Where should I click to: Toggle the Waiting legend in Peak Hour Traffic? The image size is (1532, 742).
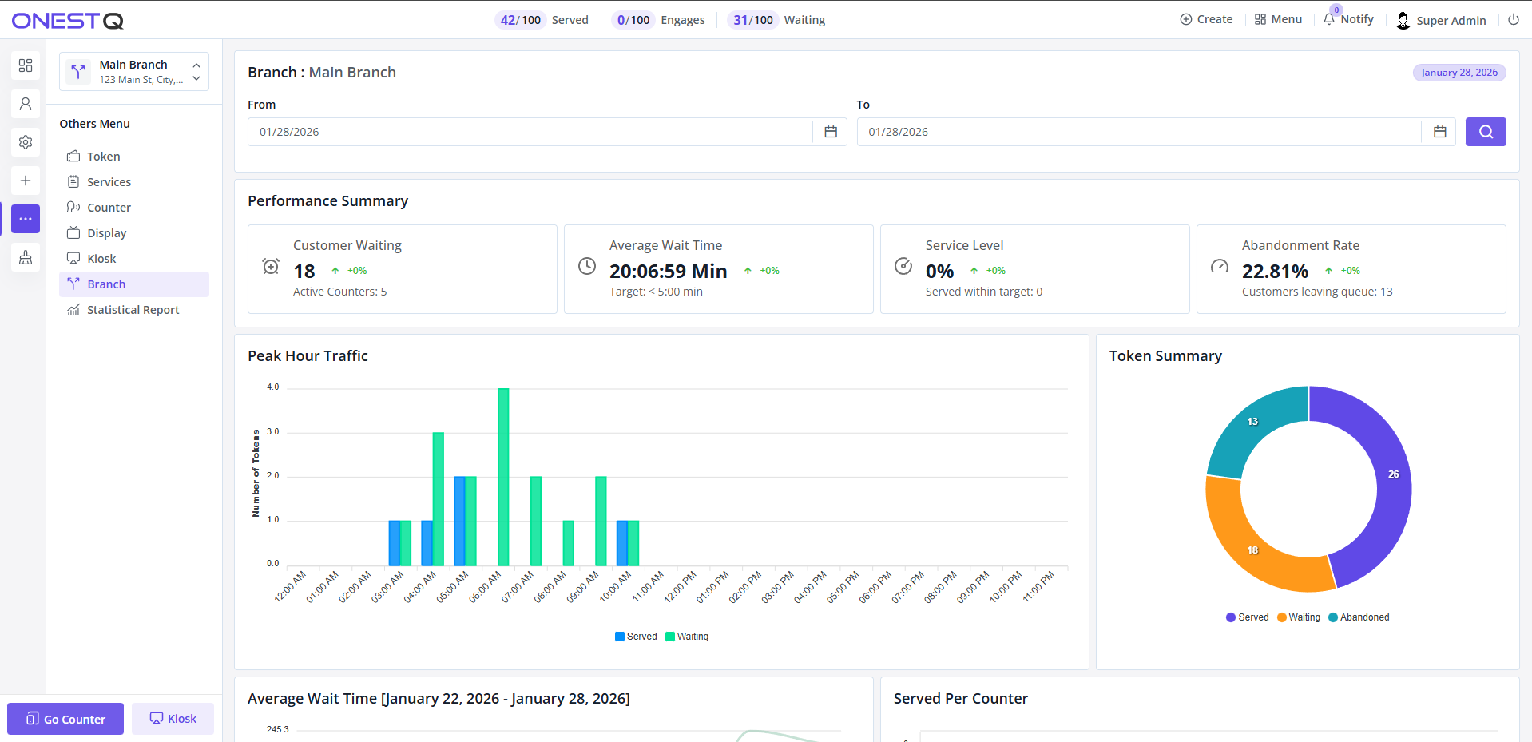687,637
